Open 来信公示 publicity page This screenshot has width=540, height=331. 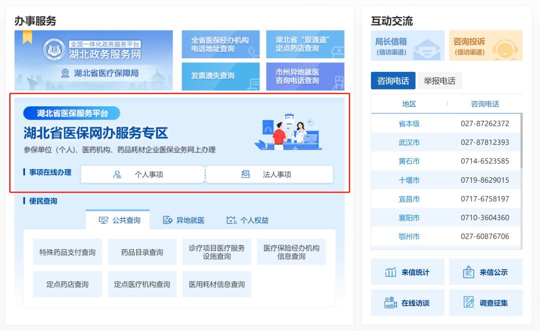pos(486,272)
